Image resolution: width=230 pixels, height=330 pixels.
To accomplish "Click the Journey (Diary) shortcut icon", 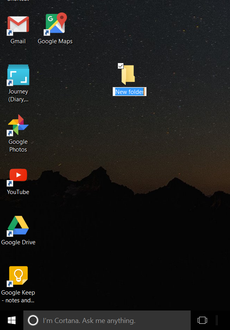I will [x=18, y=75].
